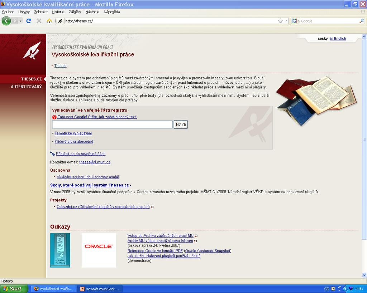The width and height of the screenshot is (367, 293).
Task: Click the Forward navigation arrow
Action: 14,21
